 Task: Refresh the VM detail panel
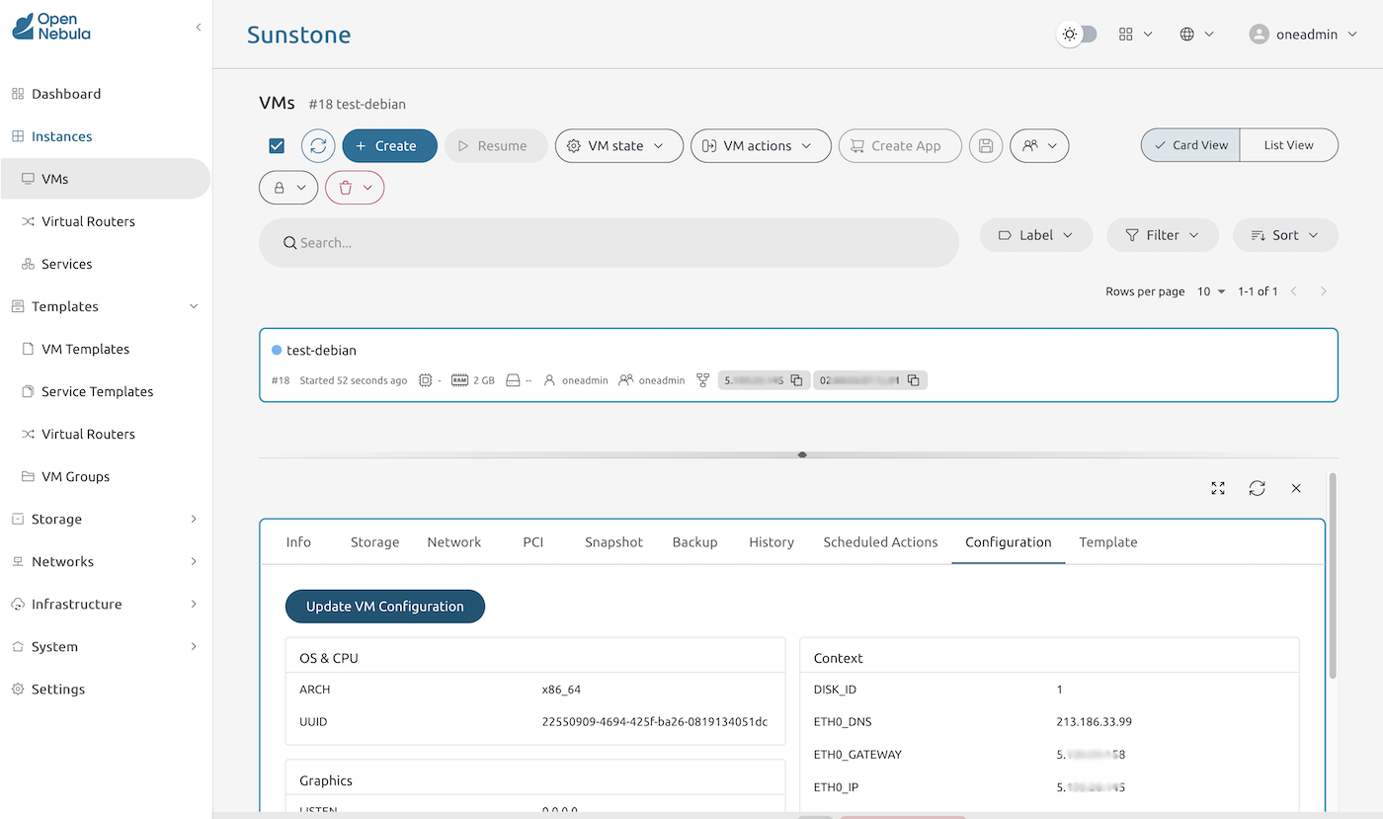tap(1257, 488)
